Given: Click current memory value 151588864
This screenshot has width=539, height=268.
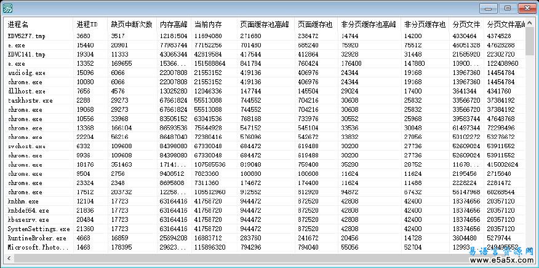Looking at the screenshot, I should click(210, 63).
